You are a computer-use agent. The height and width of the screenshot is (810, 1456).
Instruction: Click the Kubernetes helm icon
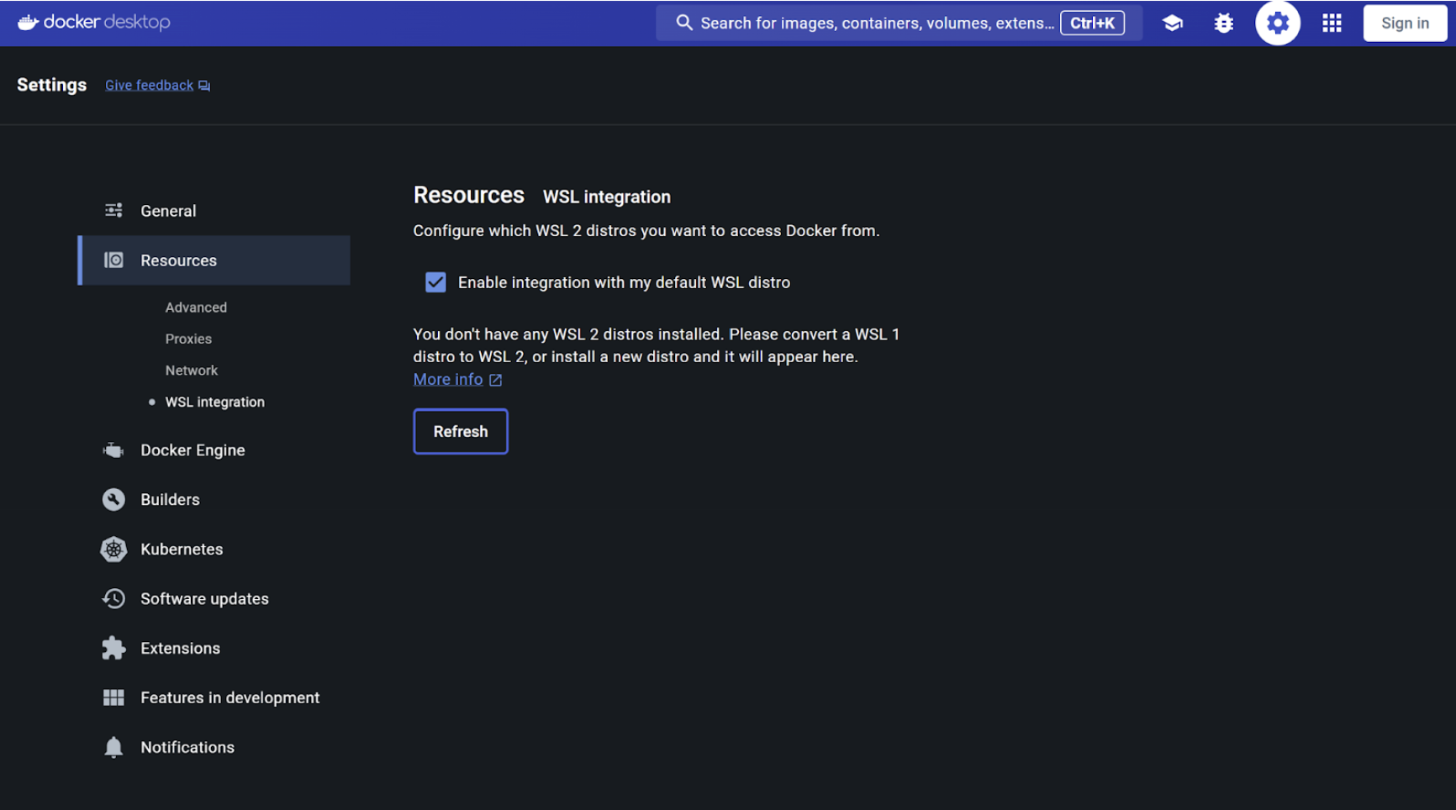pos(113,549)
